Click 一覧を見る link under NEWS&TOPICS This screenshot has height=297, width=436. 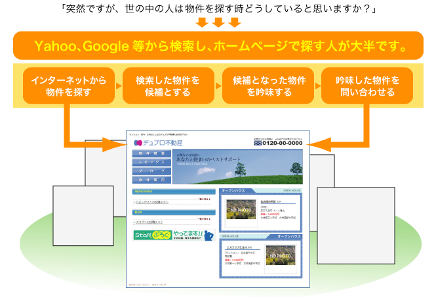(x=204, y=199)
